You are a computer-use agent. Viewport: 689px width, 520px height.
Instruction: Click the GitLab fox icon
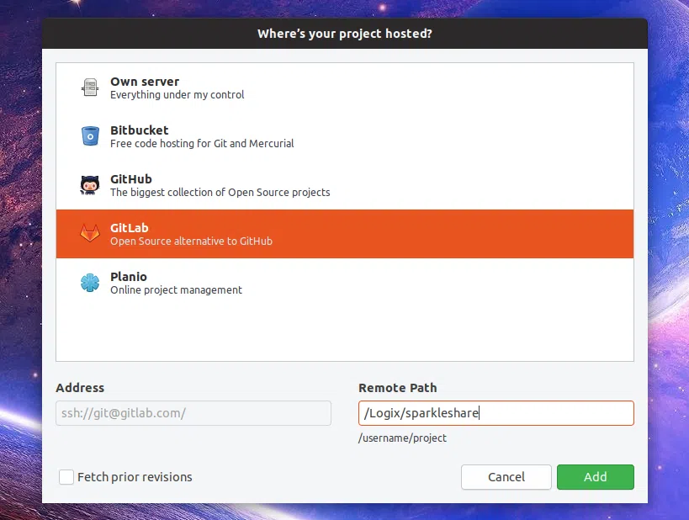click(90, 233)
